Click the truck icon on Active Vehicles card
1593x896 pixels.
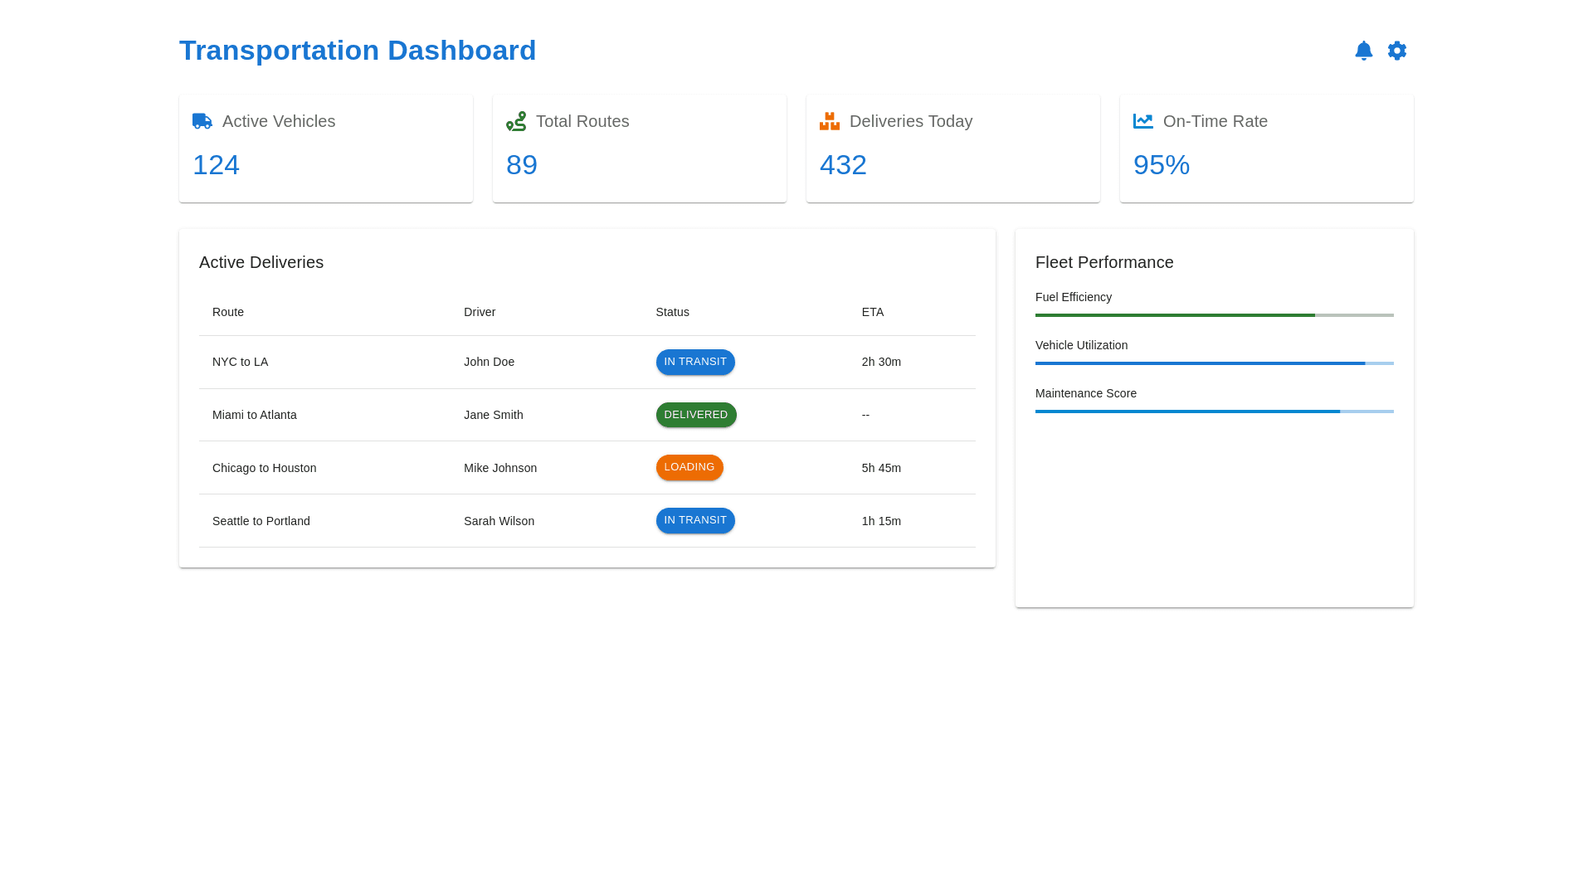tap(201, 121)
